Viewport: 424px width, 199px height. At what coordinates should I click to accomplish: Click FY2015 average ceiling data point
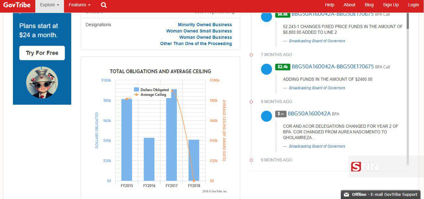point(127,99)
